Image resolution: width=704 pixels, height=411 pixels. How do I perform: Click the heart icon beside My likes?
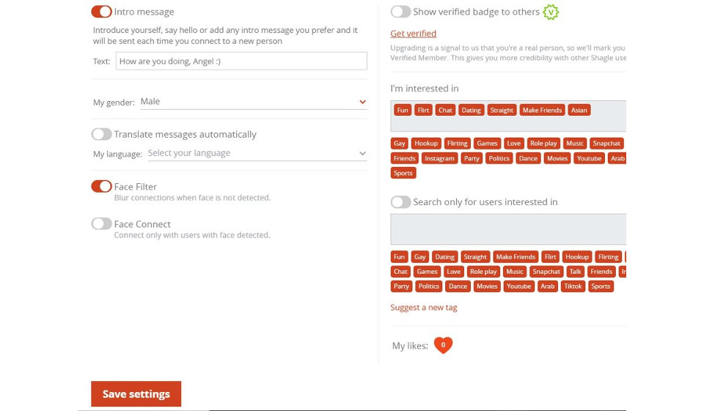click(443, 345)
